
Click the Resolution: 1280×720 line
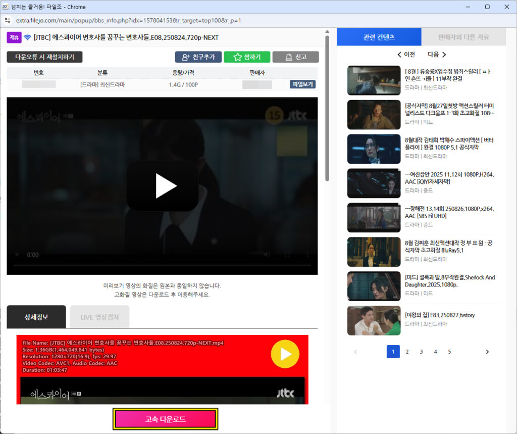coord(69,356)
